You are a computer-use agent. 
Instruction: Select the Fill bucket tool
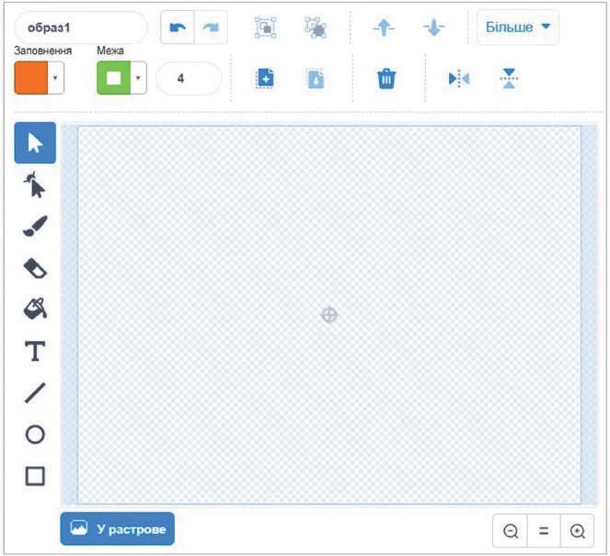(x=35, y=309)
